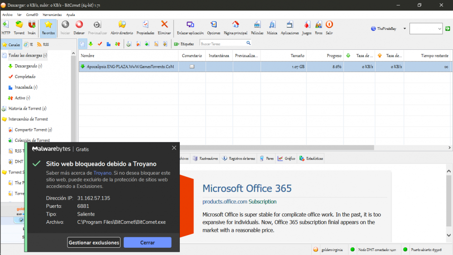453x255 pixels.
Task: Close the Malwarebytes notification with X
Action: click(174, 148)
